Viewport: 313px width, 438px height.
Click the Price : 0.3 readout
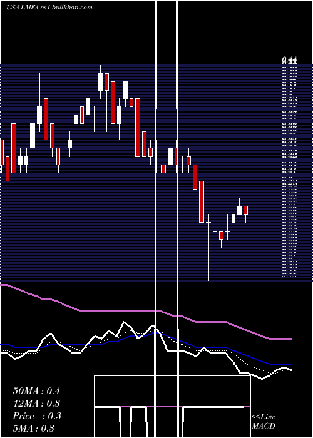(36, 416)
